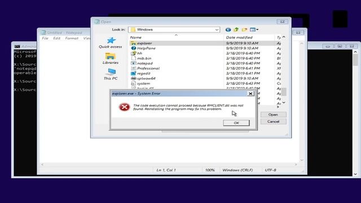Click the Create New Folder icon
This screenshot has height=203, width=361.
point(244,30)
